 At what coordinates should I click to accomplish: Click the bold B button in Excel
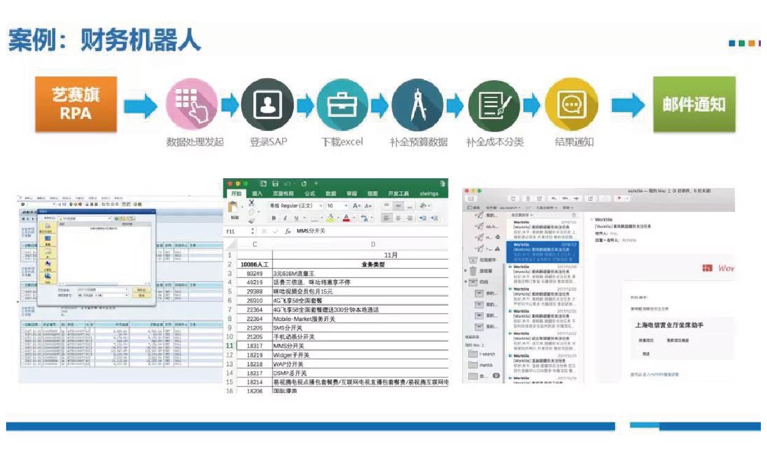[x=274, y=218]
